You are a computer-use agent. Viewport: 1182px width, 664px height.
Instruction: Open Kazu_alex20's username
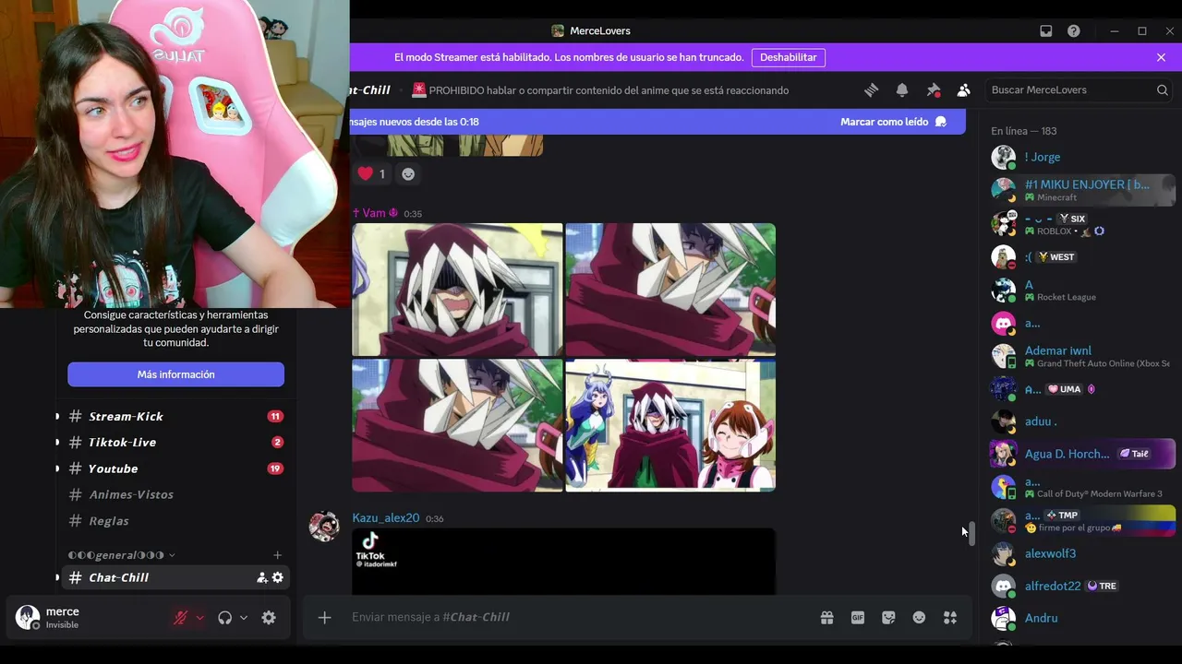coord(386,518)
